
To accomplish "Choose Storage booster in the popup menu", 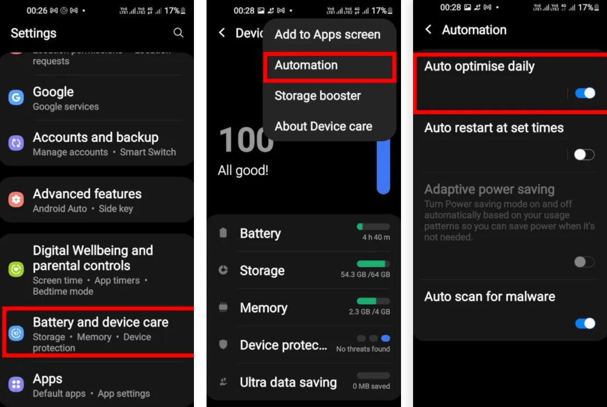I will click(317, 96).
